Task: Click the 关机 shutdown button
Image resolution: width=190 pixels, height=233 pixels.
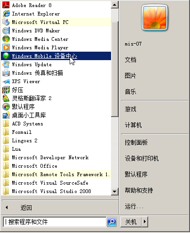Action: coord(131,222)
